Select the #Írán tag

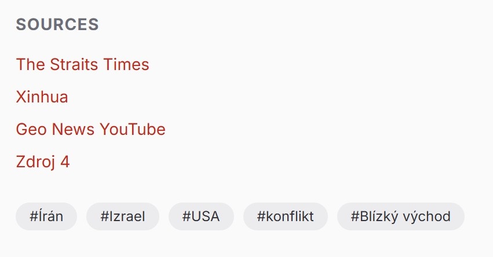(x=46, y=216)
